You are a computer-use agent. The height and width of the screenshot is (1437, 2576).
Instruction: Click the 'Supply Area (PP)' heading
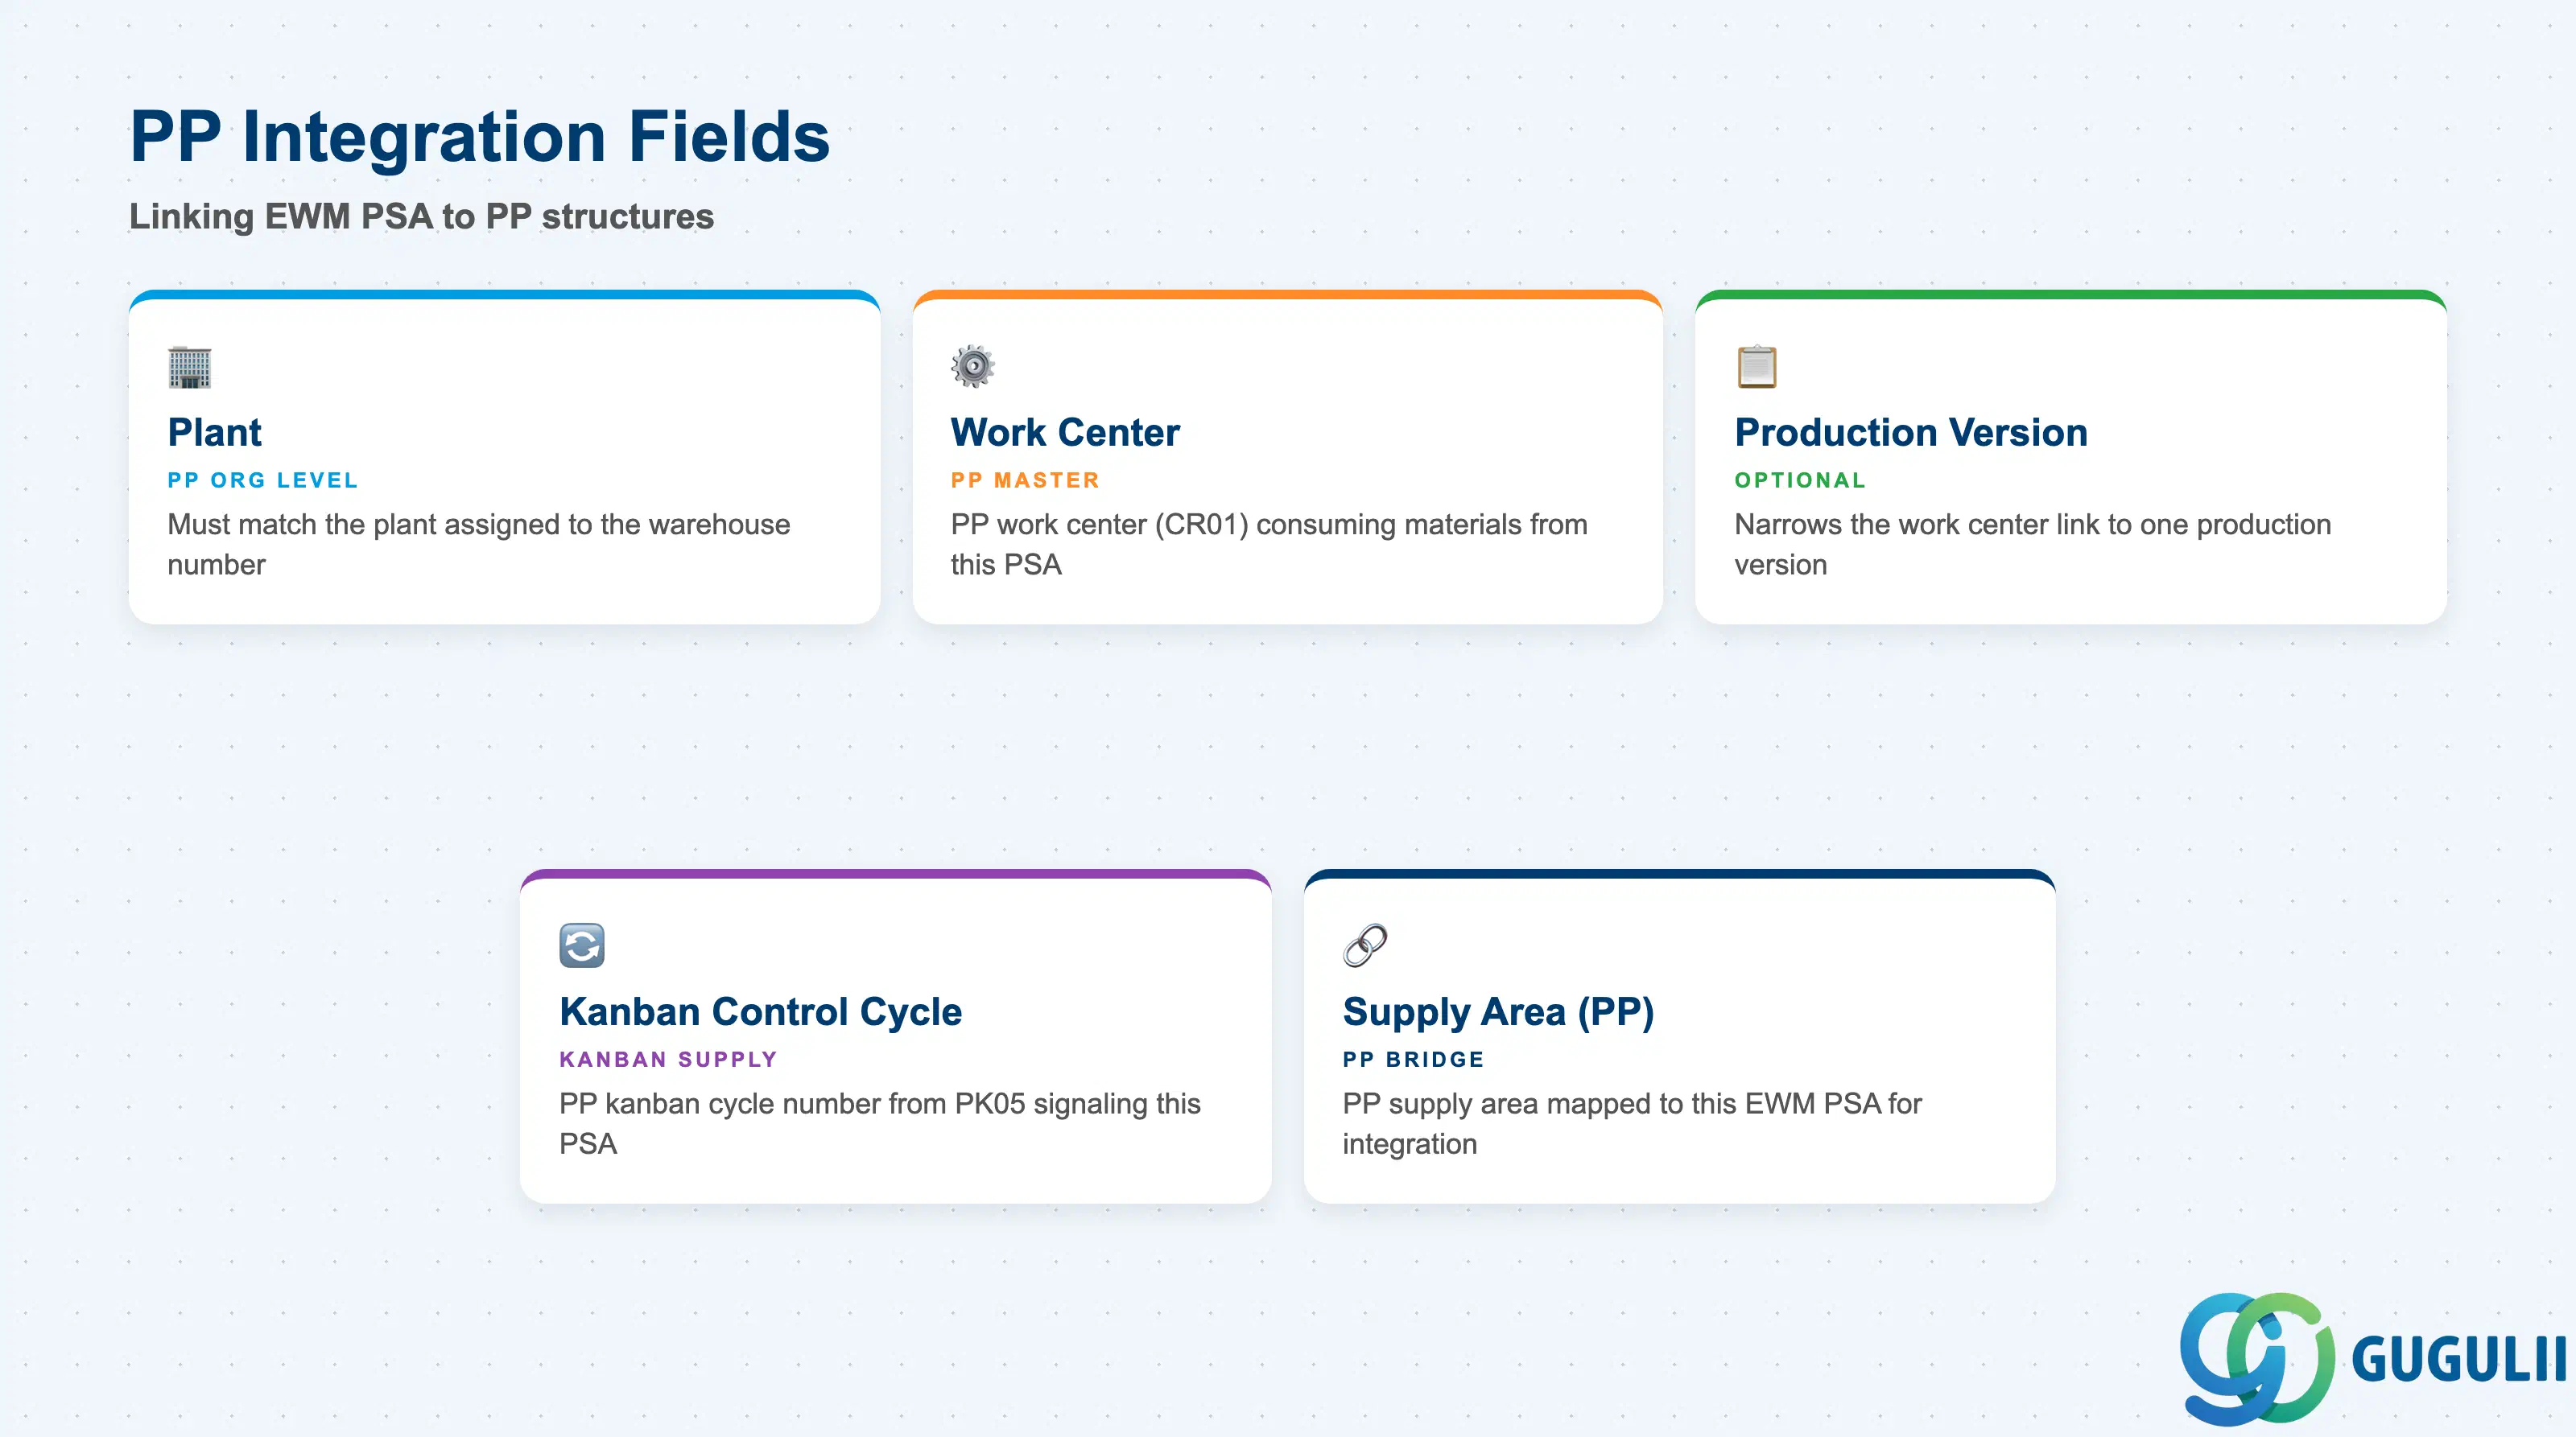tap(1498, 1011)
